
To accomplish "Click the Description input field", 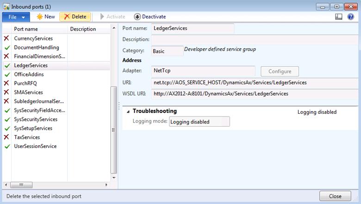I will [255, 40].
